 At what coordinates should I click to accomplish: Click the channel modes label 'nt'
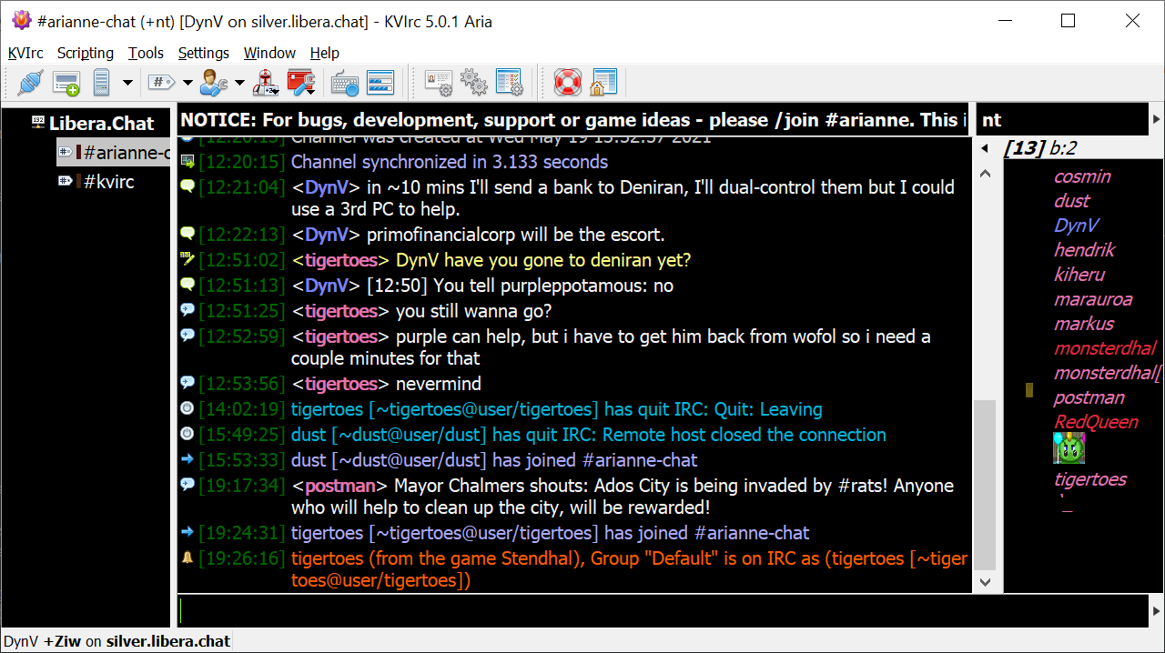(991, 120)
